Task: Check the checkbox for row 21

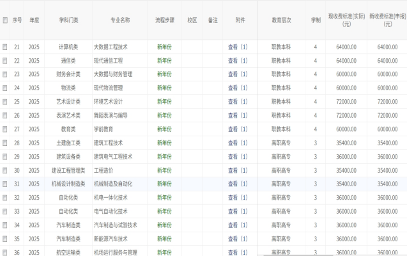Action: click(5, 47)
